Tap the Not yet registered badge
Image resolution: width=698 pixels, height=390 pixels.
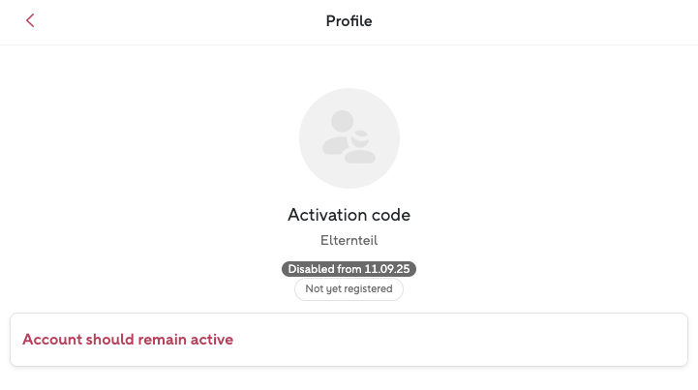[349, 289]
